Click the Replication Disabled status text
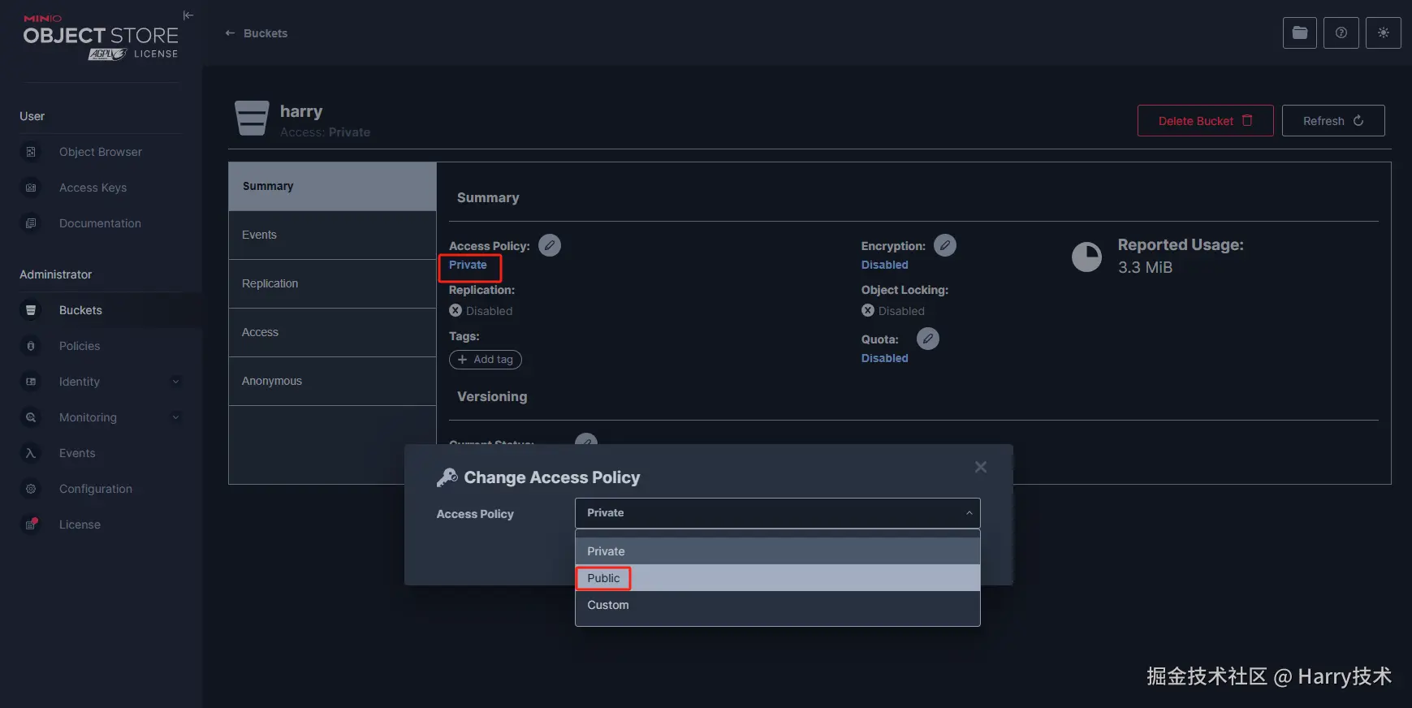 [x=489, y=311]
